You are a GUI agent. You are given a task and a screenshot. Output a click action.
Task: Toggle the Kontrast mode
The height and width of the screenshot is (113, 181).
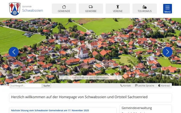click(164, 86)
